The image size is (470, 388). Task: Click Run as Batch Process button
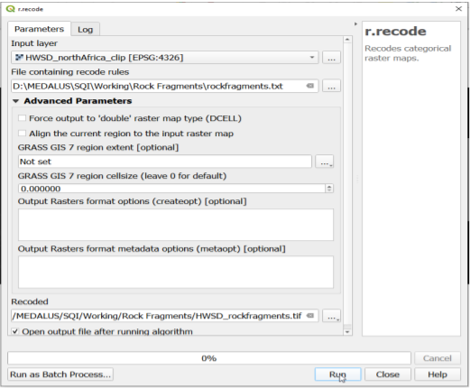point(60,374)
